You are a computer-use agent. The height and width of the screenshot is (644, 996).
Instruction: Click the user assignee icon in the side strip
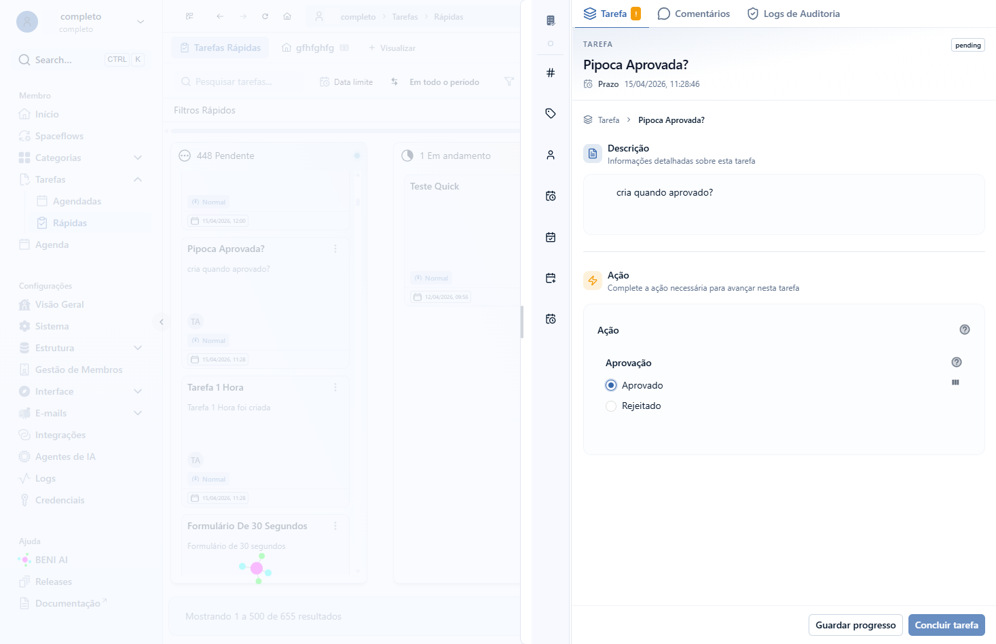tap(551, 155)
